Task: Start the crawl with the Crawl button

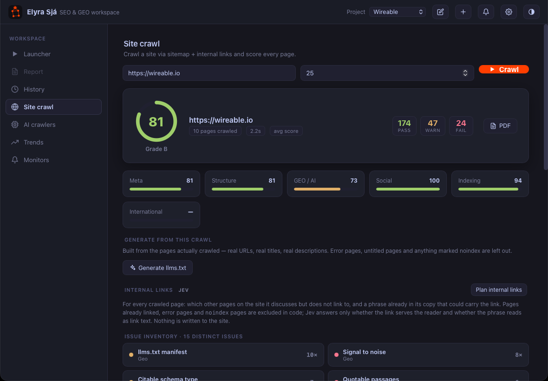Action: (503, 70)
